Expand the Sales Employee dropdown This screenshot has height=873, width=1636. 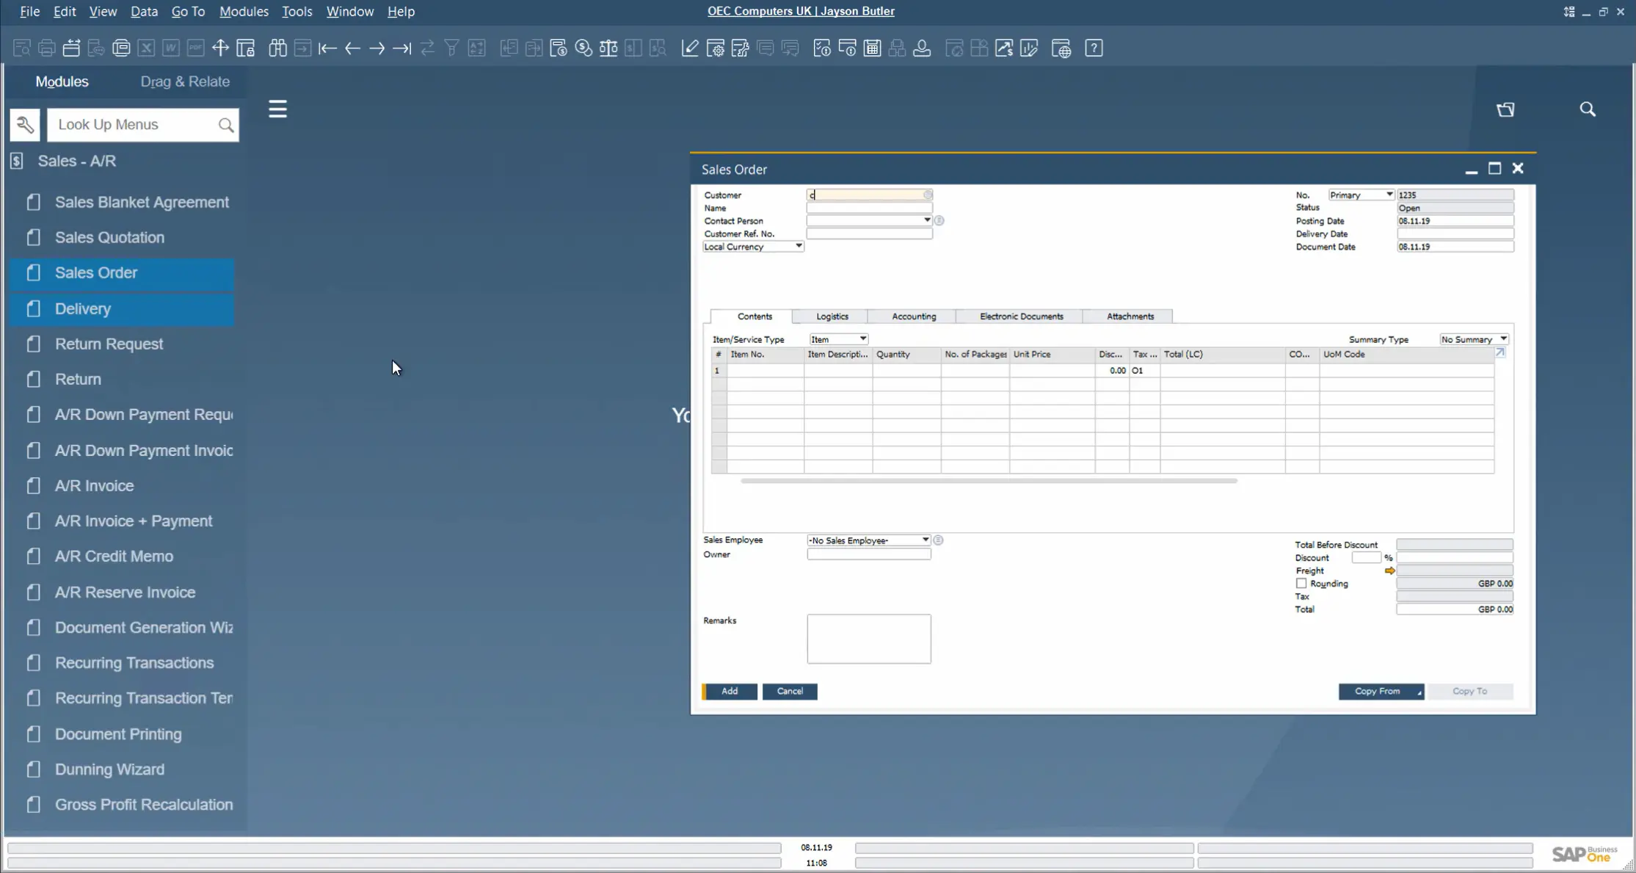pos(926,540)
